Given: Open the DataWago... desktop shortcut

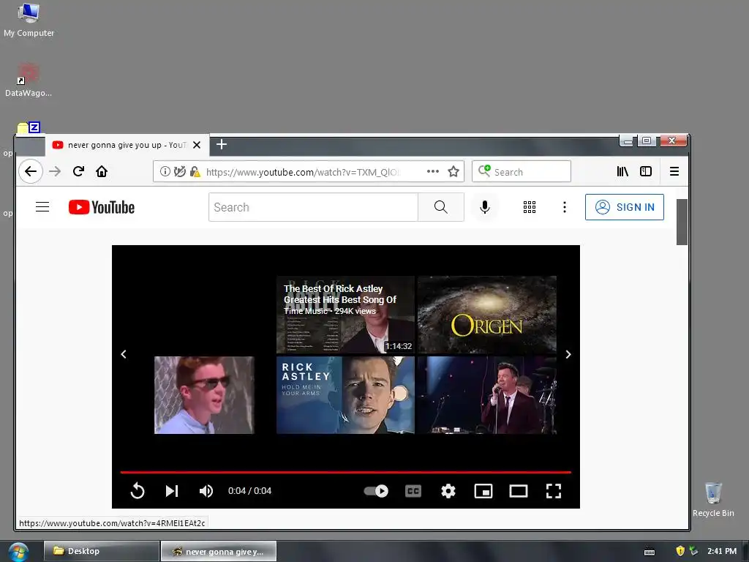Looking at the screenshot, I should 29,80.
